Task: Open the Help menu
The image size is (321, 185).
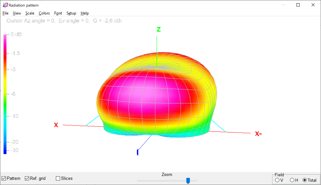Action: [85, 13]
